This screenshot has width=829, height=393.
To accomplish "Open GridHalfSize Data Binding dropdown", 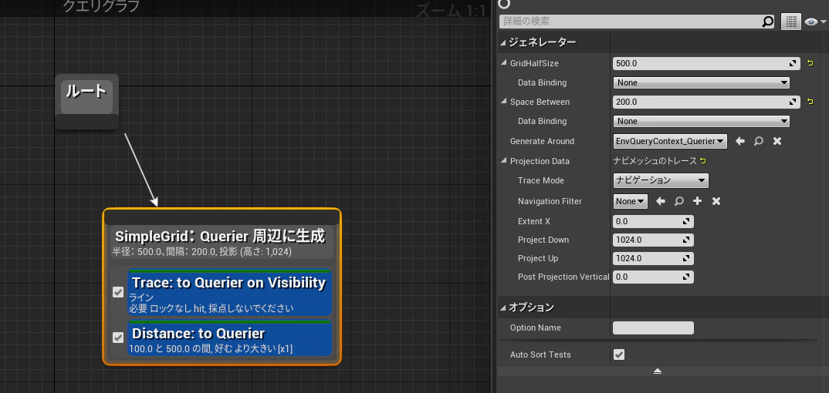I will pyautogui.click(x=701, y=82).
